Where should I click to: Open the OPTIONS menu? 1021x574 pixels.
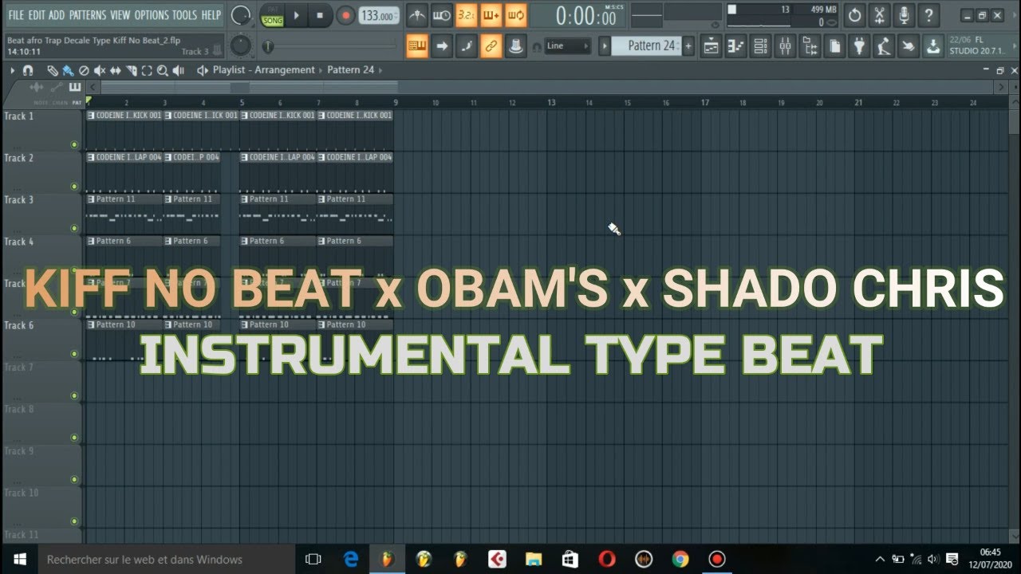click(152, 15)
